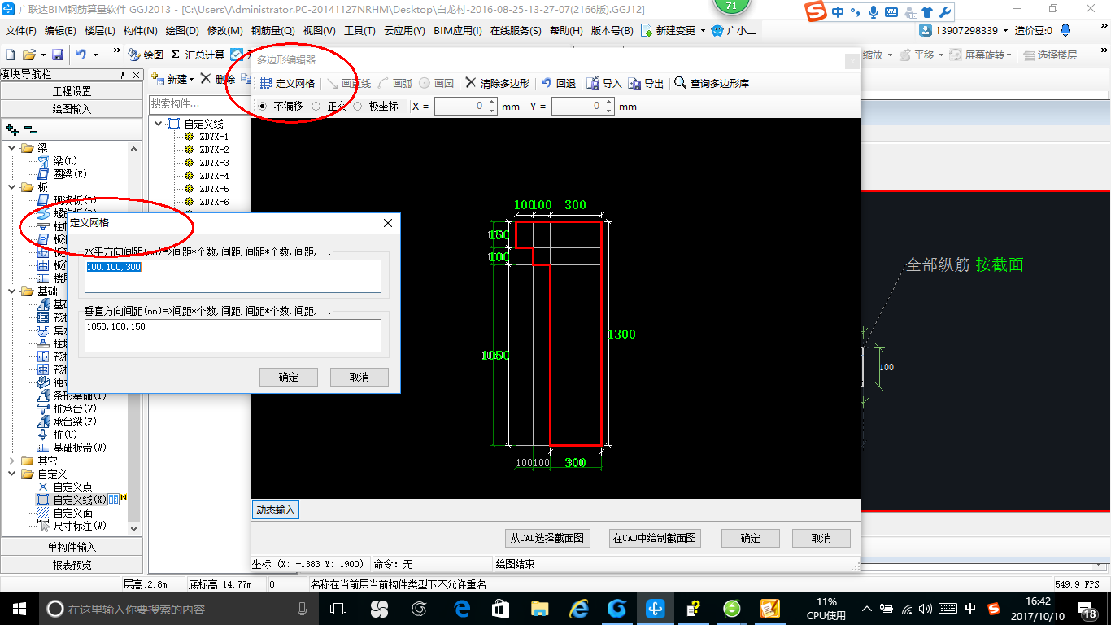Click 定义网格 define grid tool
The image size is (1111, 625).
(287, 83)
